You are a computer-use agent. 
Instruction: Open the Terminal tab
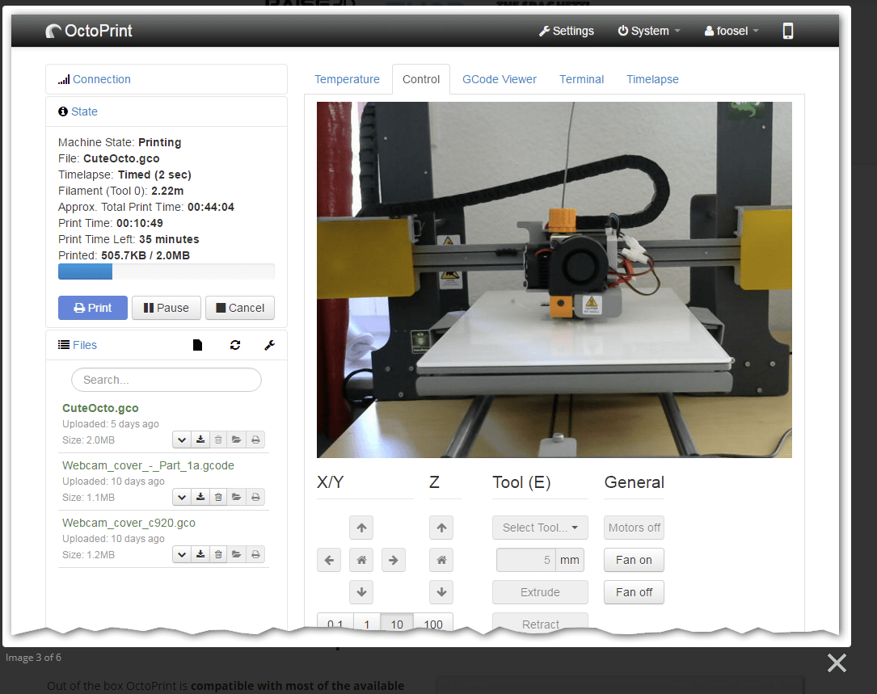pyautogui.click(x=581, y=79)
